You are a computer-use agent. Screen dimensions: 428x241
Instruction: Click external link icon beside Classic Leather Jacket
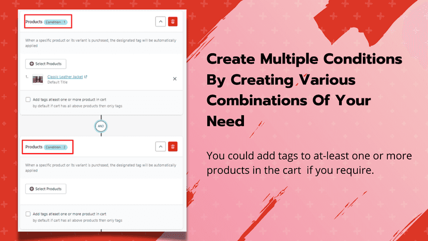coord(86,77)
